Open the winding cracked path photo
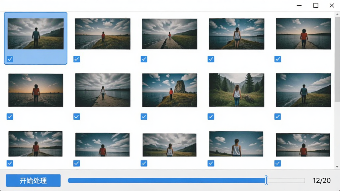Image resolution: width=340 pixels, height=191 pixels. point(170,34)
